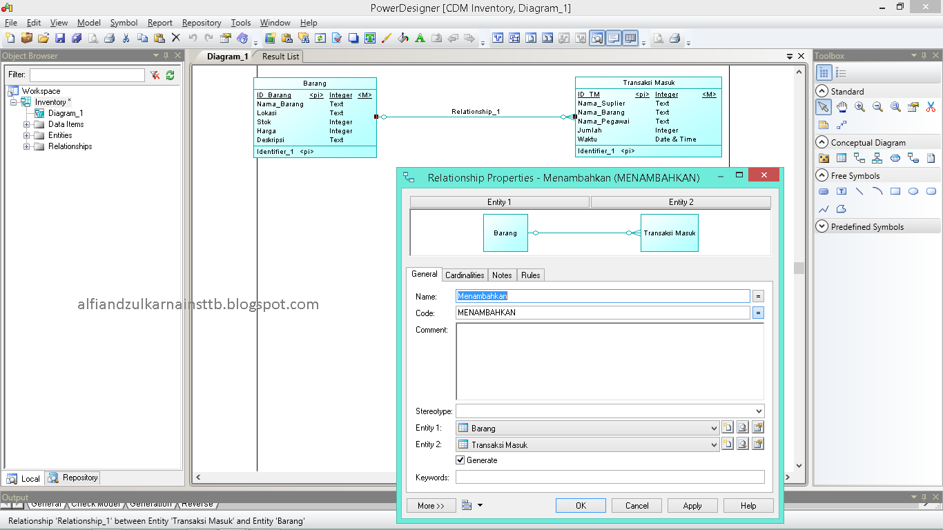Image resolution: width=943 pixels, height=530 pixels.
Task: Select the Grabber hand tool in Standard toolbox
Action: click(x=842, y=107)
